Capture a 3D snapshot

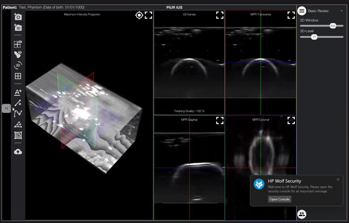tap(18, 28)
